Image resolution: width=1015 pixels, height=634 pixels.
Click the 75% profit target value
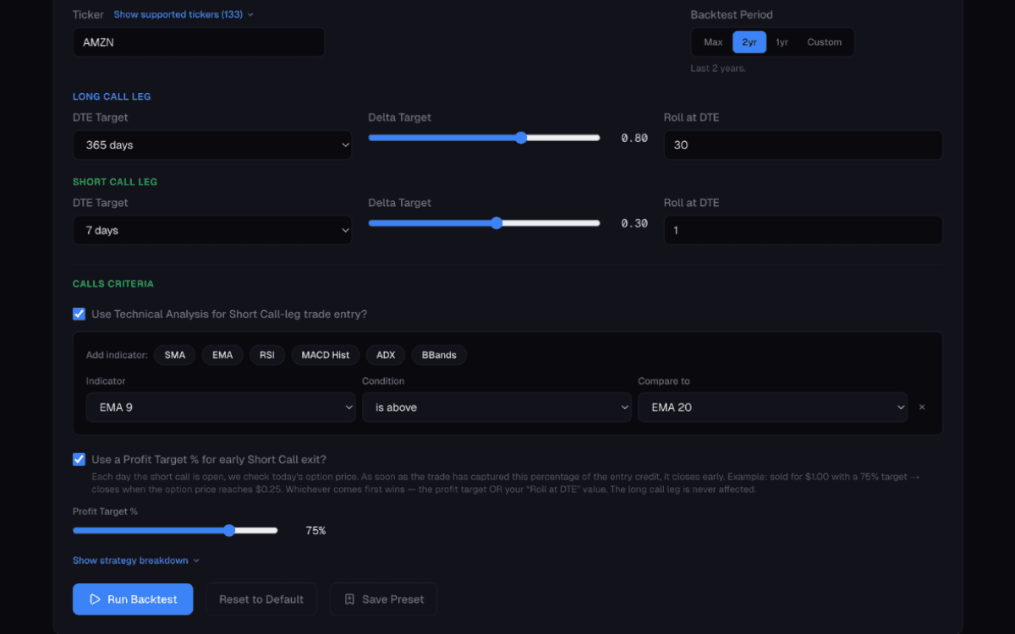click(x=315, y=531)
